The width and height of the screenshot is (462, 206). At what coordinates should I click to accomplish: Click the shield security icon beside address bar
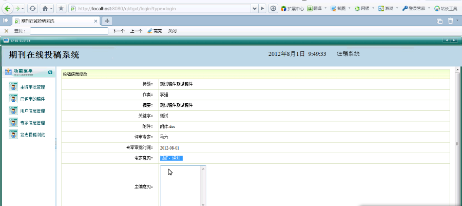click(x=273, y=8)
